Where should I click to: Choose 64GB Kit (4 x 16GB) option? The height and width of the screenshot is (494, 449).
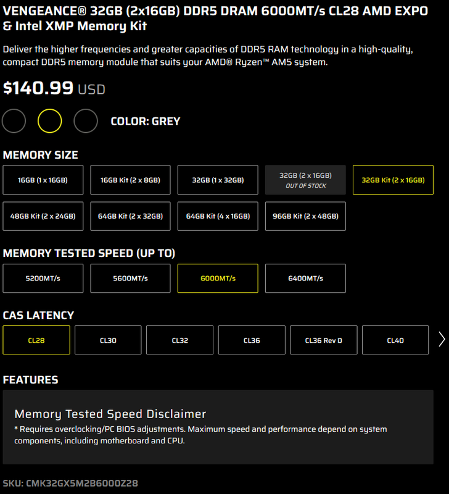coord(218,216)
